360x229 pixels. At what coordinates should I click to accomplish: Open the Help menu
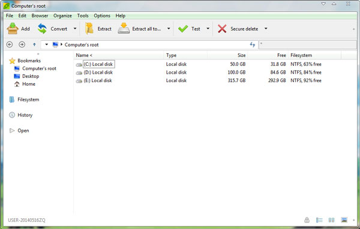(x=121, y=16)
